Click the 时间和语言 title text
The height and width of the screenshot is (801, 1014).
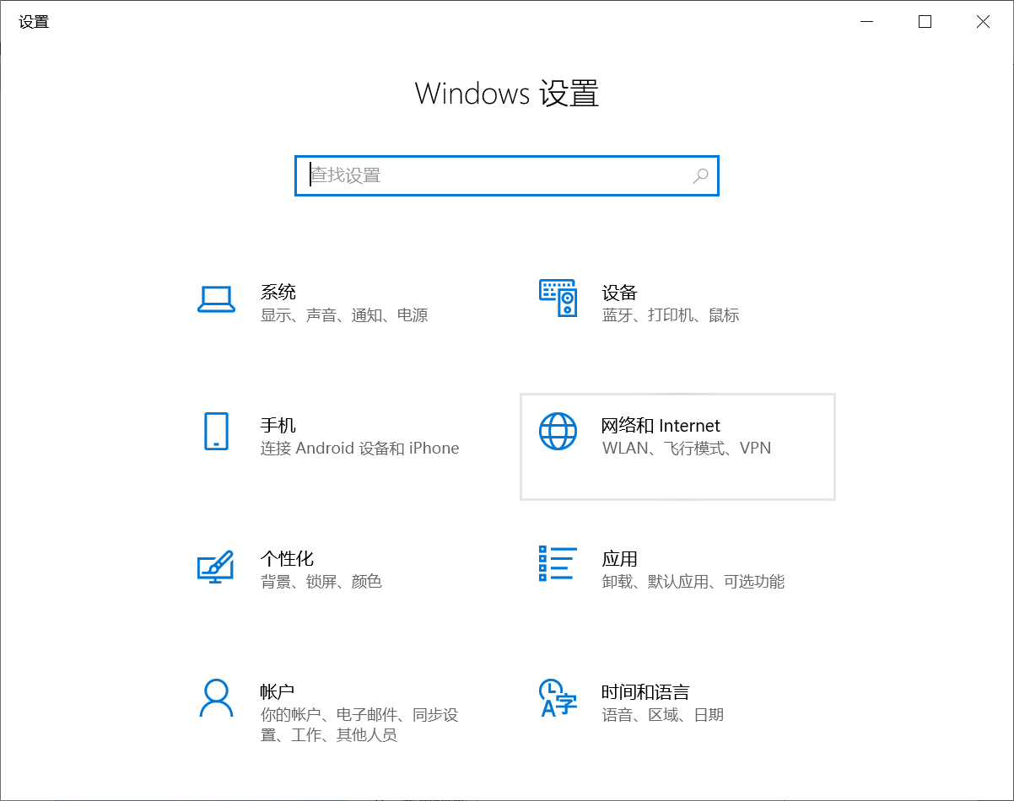click(645, 691)
